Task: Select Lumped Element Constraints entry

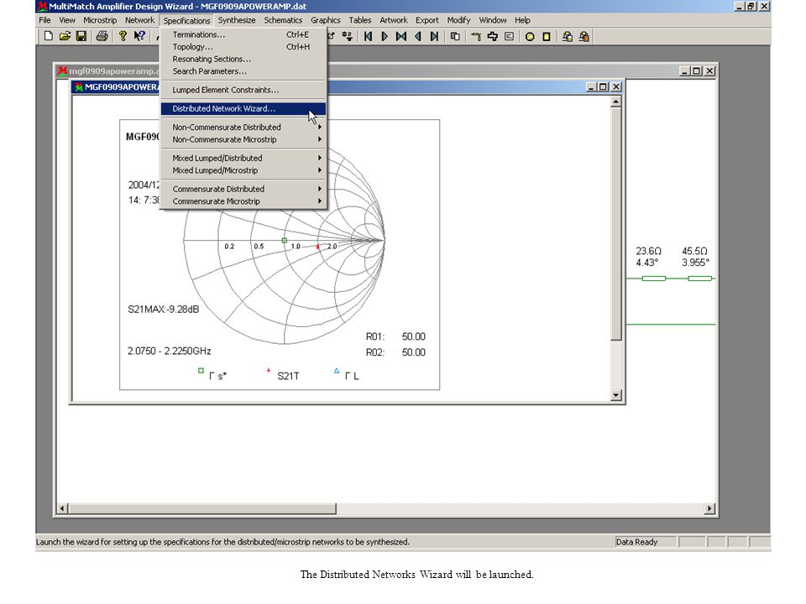Action: pos(243,90)
